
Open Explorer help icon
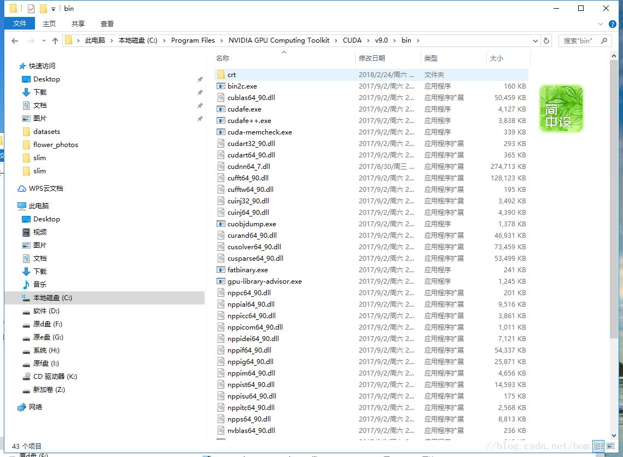pyautogui.click(x=612, y=24)
